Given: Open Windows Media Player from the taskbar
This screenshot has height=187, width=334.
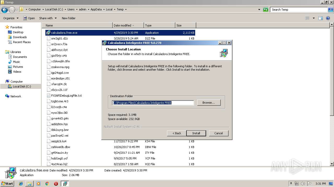Looking at the screenshot, I should tap(38, 184).
